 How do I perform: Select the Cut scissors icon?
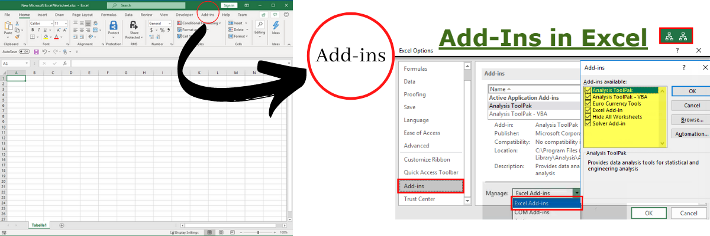(x=17, y=23)
